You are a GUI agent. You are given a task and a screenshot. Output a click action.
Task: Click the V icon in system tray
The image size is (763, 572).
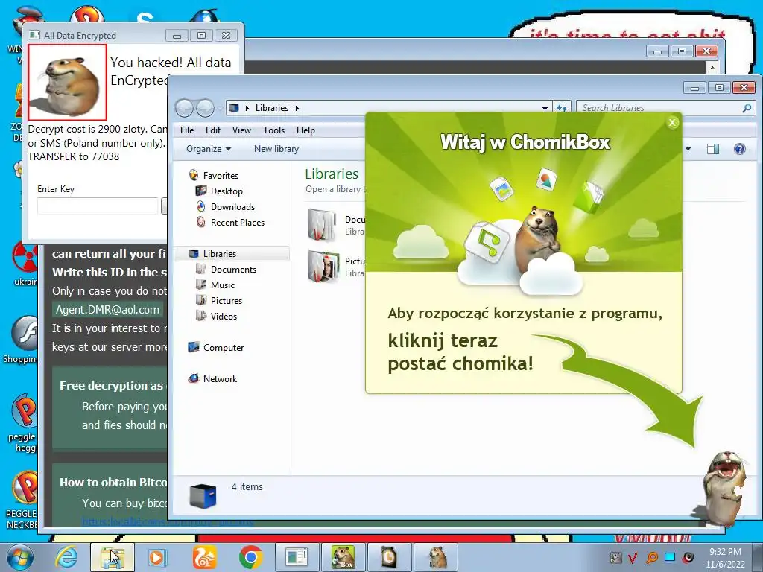tap(633, 557)
